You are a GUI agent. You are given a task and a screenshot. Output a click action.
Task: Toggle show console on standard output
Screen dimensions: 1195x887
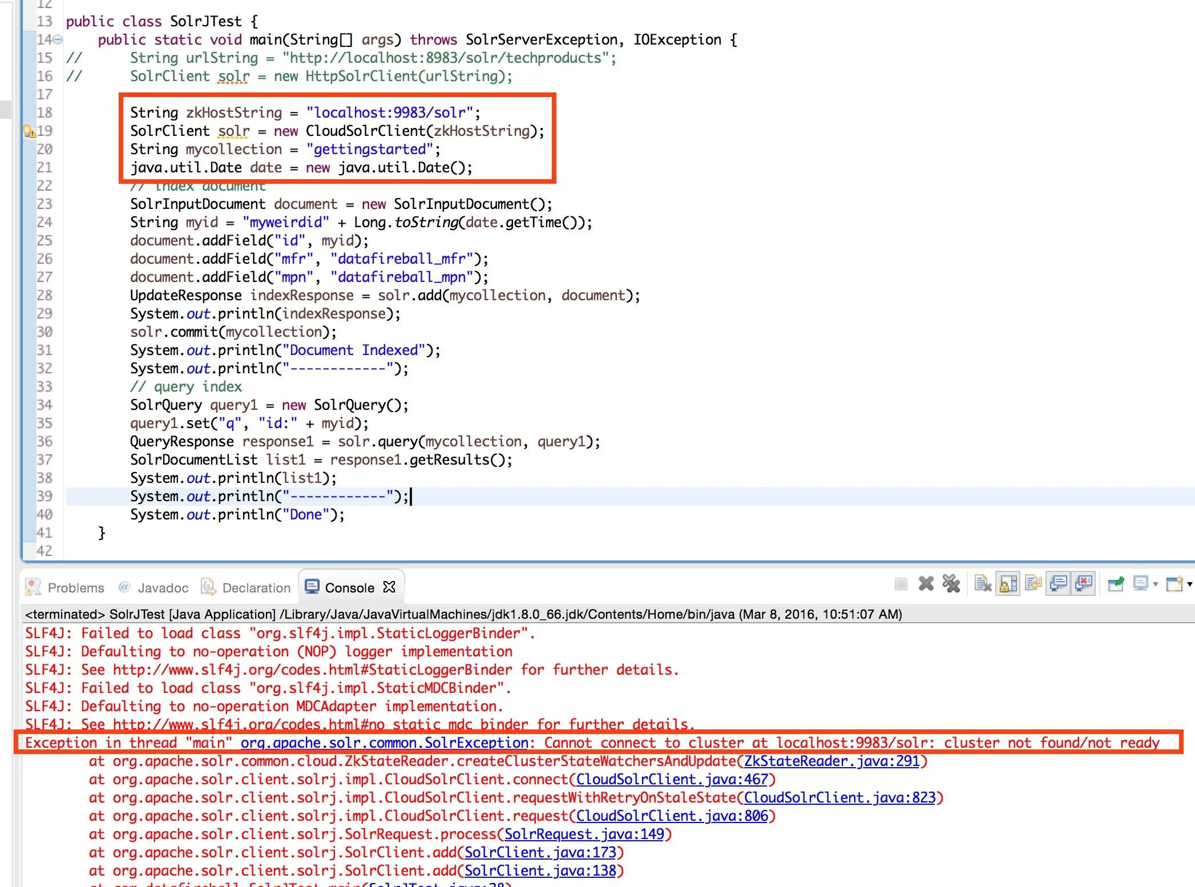(1058, 583)
